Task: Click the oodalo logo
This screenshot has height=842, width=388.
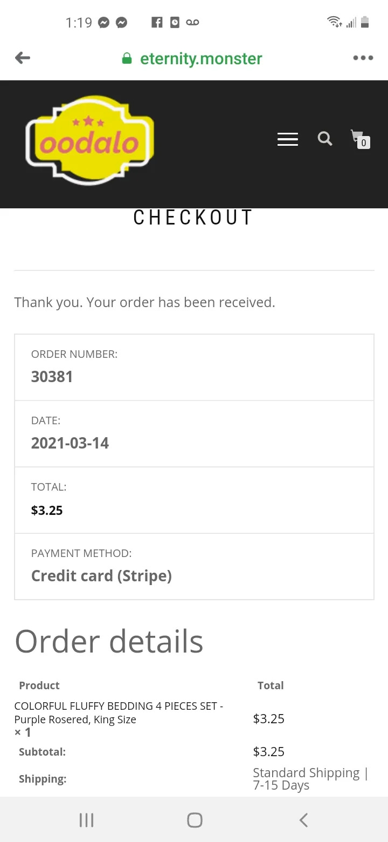Action: click(89, 140)
